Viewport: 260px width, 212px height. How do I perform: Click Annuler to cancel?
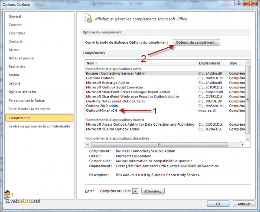244,204
